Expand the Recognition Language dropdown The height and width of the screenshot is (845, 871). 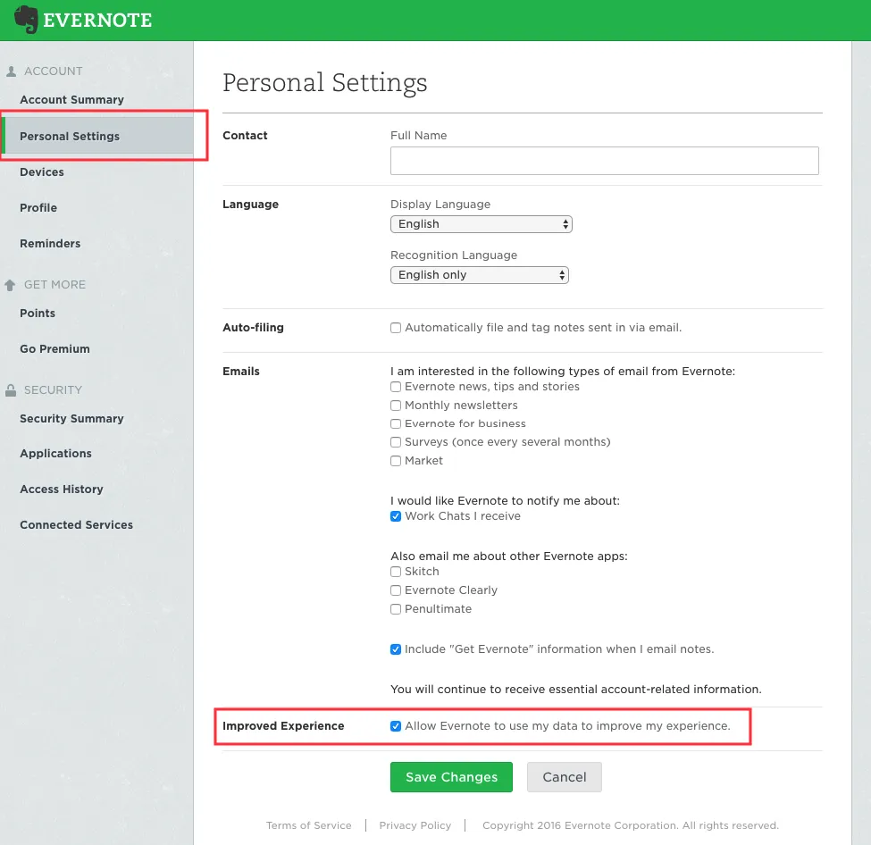479,275
